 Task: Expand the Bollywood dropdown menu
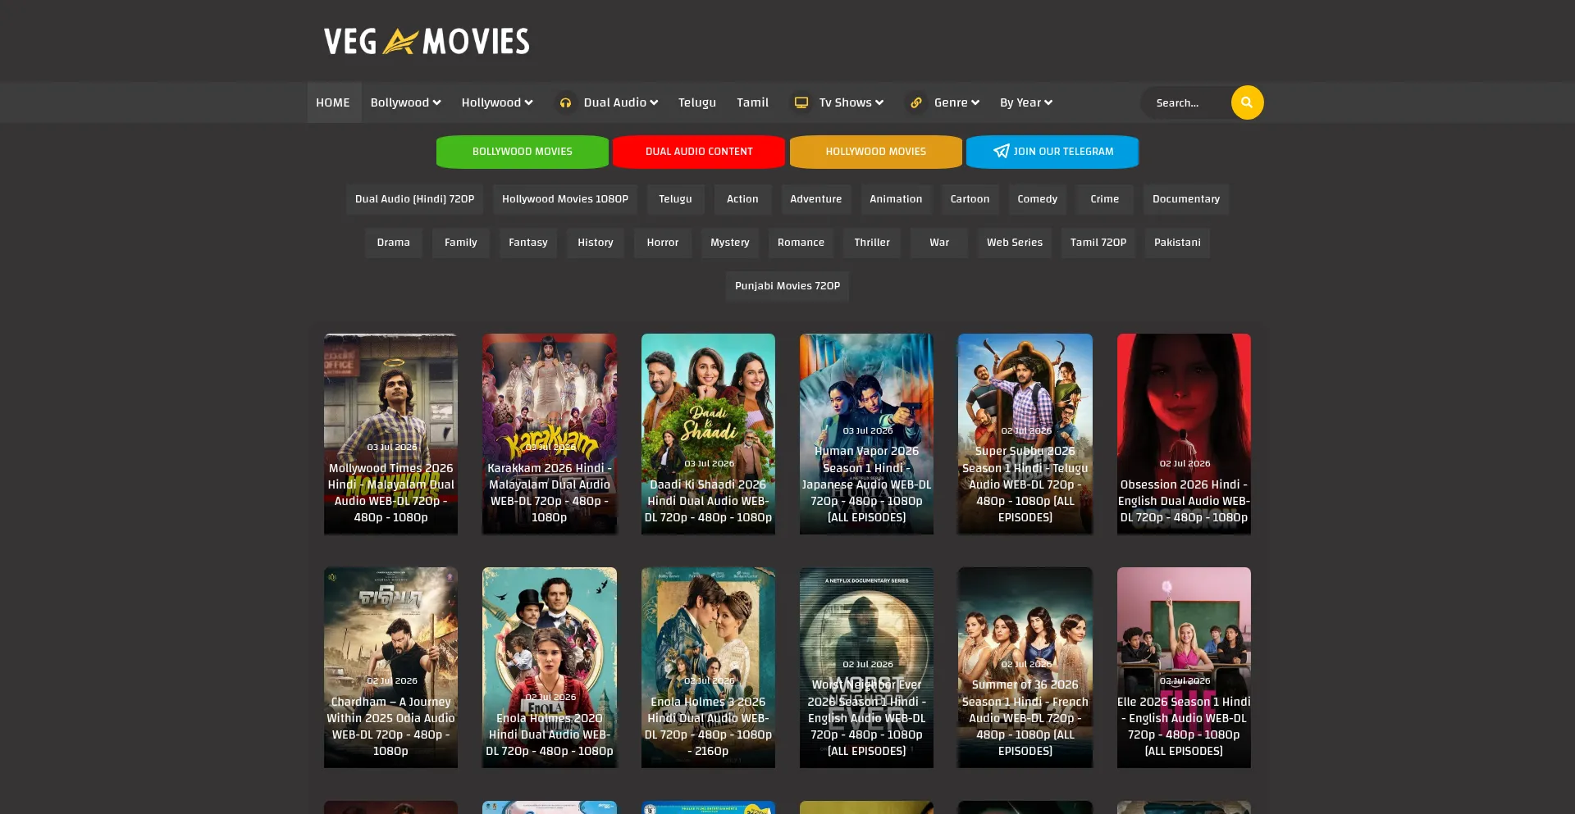click(405, 102)
